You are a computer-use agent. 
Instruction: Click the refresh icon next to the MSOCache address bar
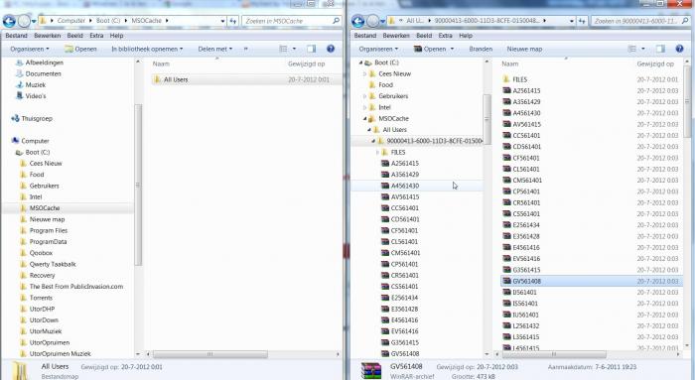coord(233,21)
